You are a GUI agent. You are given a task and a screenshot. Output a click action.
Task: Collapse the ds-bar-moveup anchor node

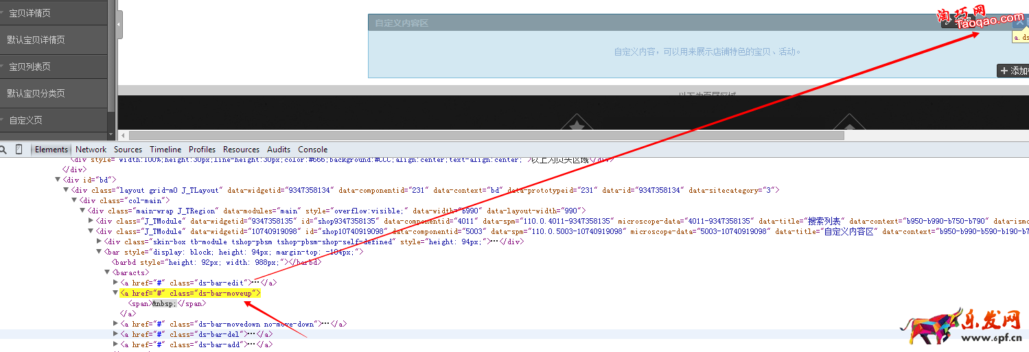click(115, 293)
